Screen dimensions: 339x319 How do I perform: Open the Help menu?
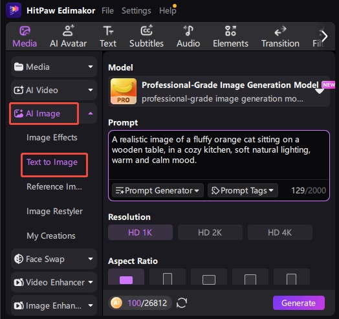[x=168, y=10]
